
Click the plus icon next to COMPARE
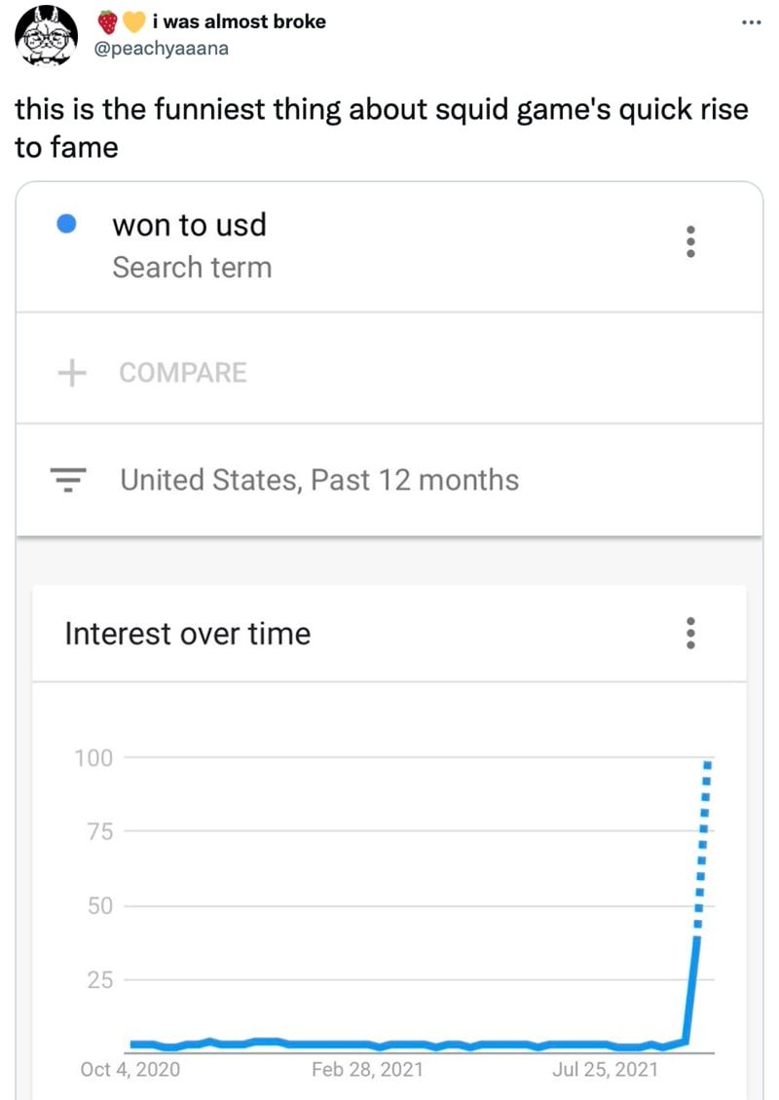(72, 373)
